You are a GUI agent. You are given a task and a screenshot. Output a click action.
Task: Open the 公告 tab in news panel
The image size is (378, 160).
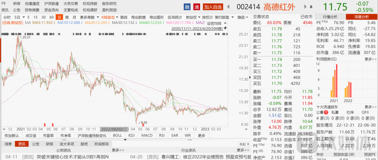point(36,144)
